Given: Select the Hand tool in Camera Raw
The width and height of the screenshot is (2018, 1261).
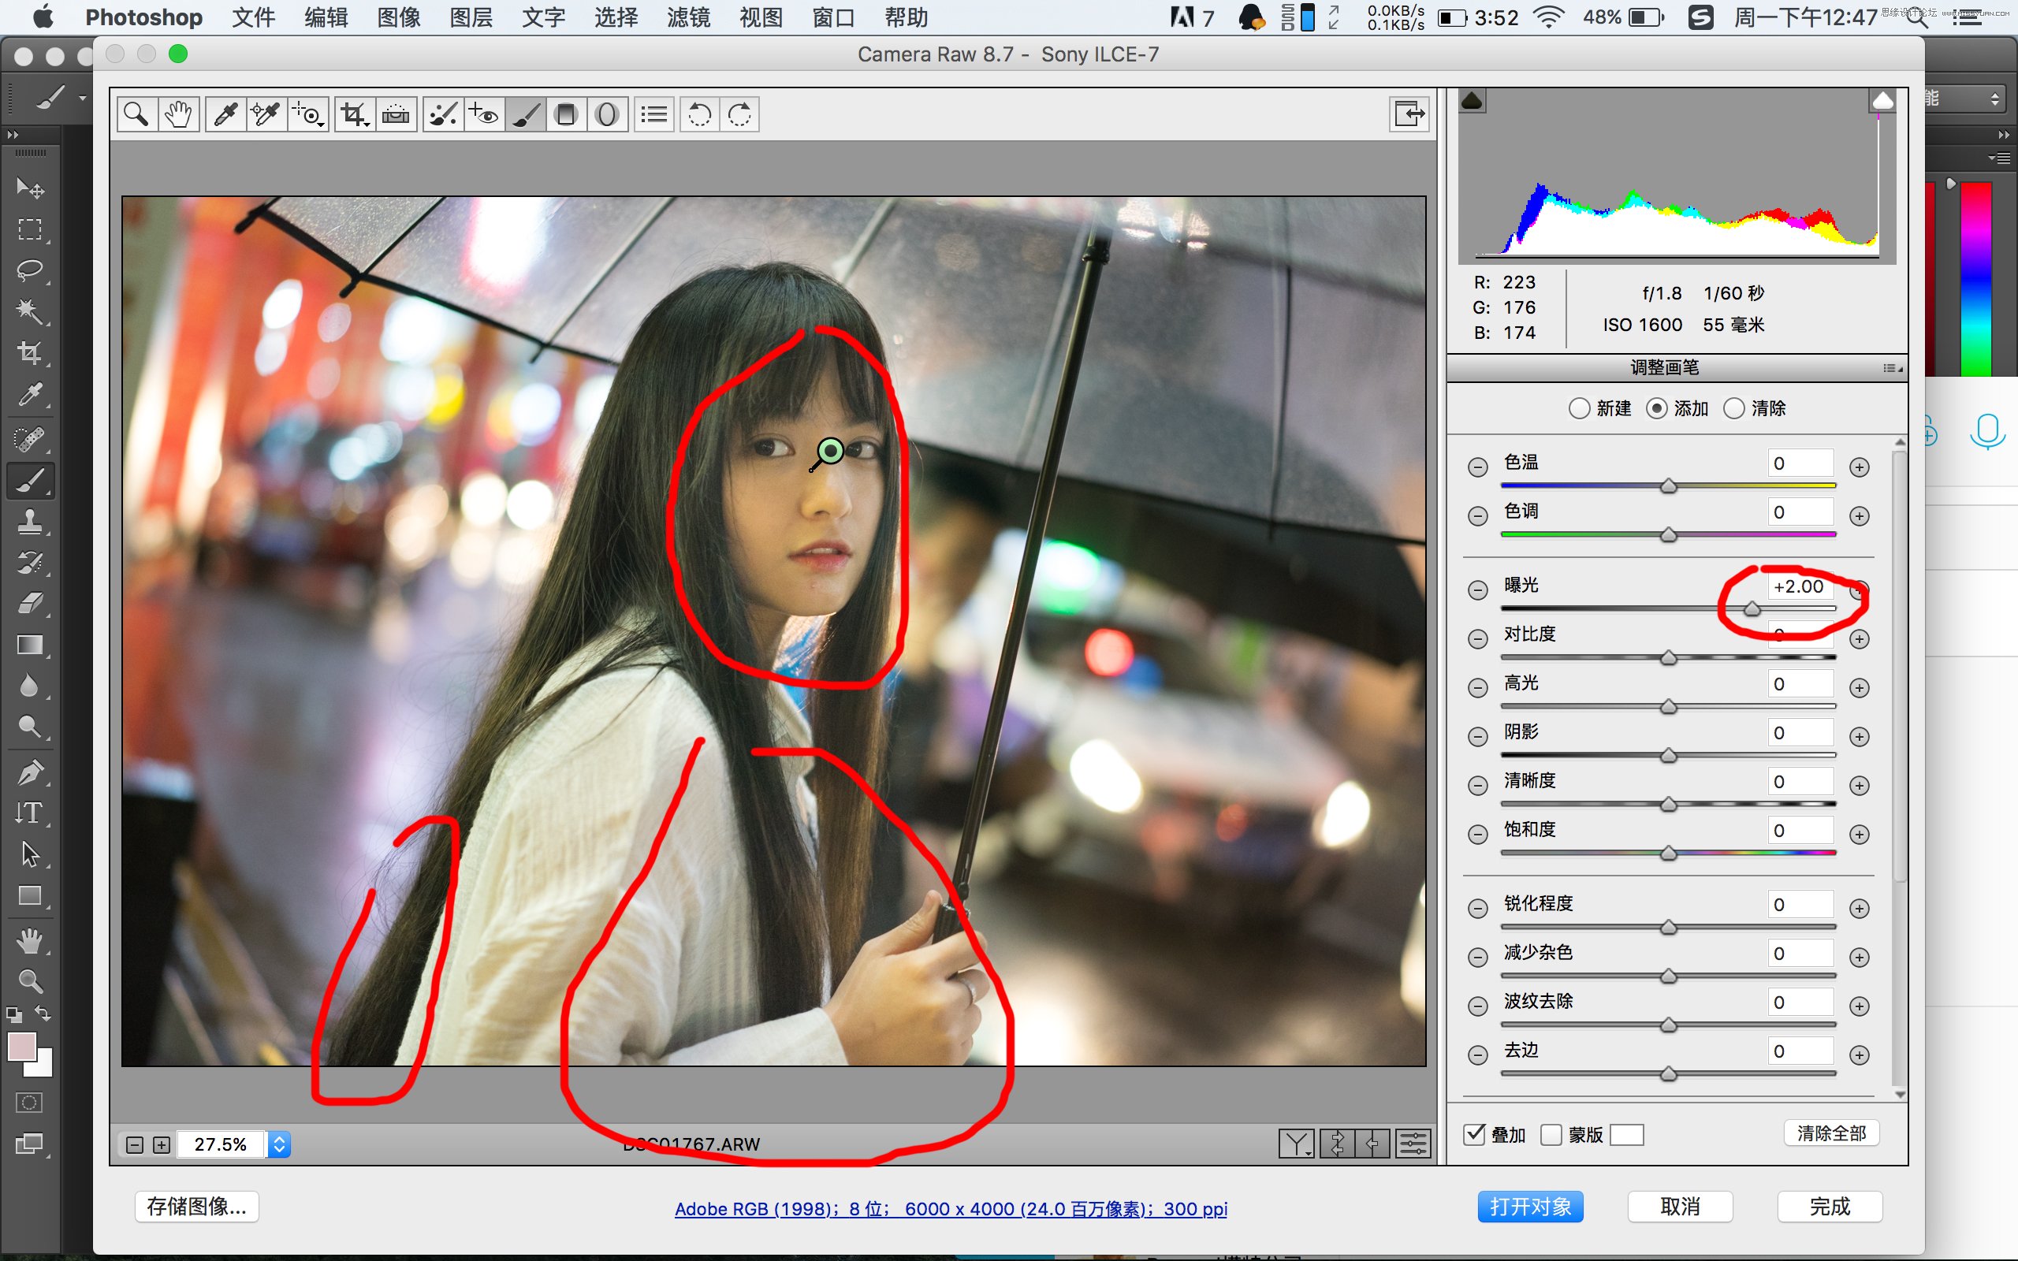Looking at the screenshot, I should (x=177, y=114).
